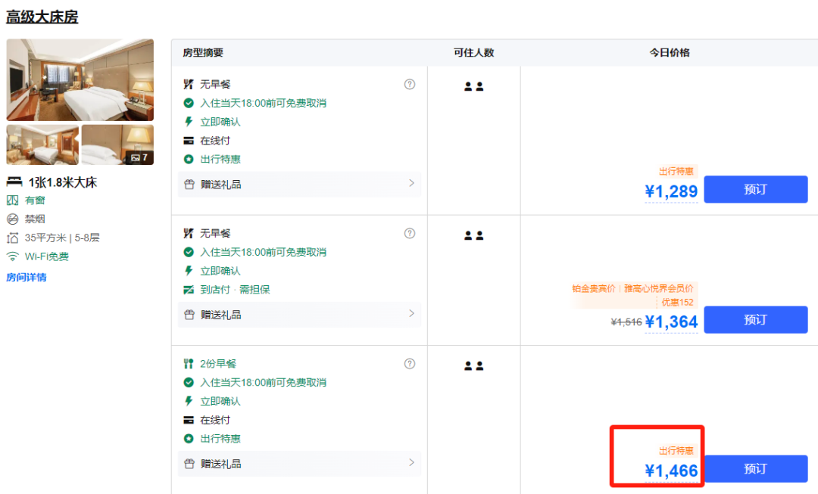Click the gift icon in third 赠送礼品 row
The image size is (818, 494).
(x=189, y=464)
